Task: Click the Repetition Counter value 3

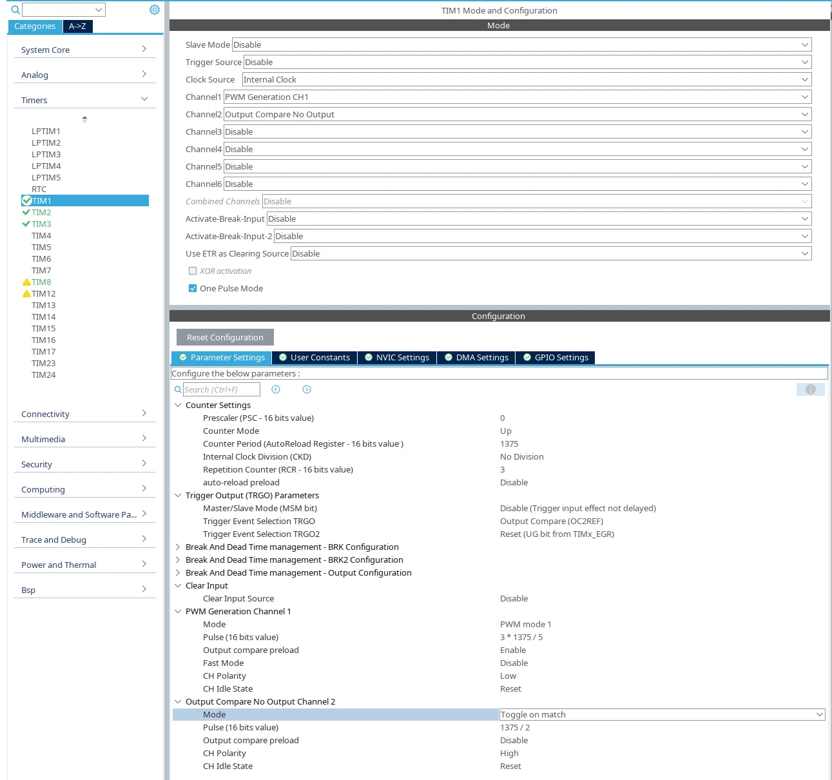Action: [503, 469]
